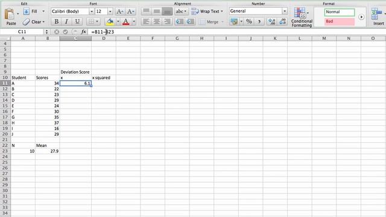Select the x squared header cell
Screen dimensions: 386x217
(104, 78)
